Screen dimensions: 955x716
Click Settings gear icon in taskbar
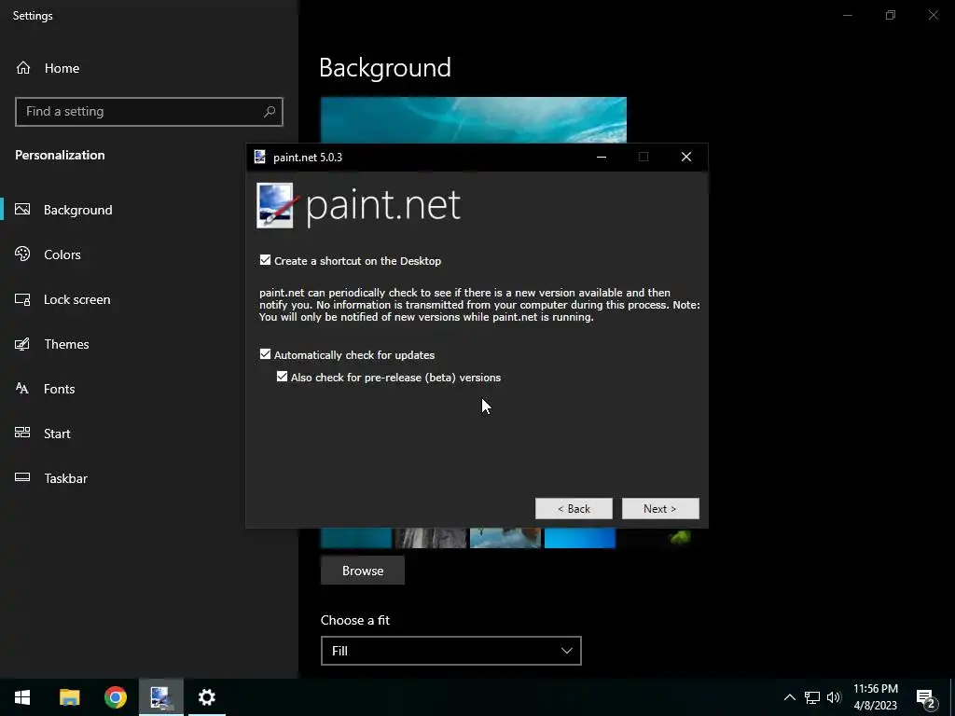click(207, 697)
